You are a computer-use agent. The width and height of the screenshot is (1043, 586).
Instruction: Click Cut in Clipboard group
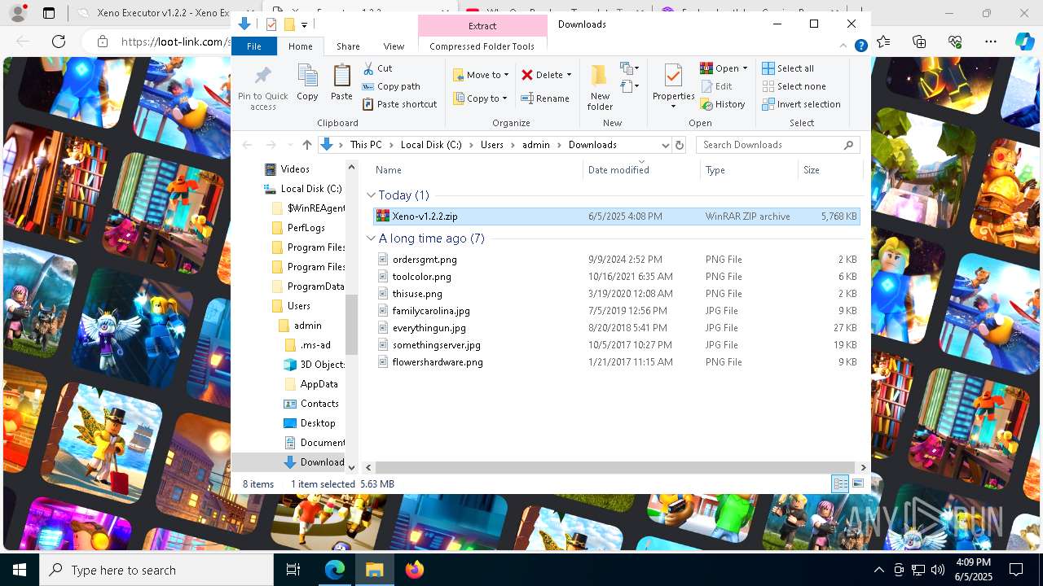377,68
